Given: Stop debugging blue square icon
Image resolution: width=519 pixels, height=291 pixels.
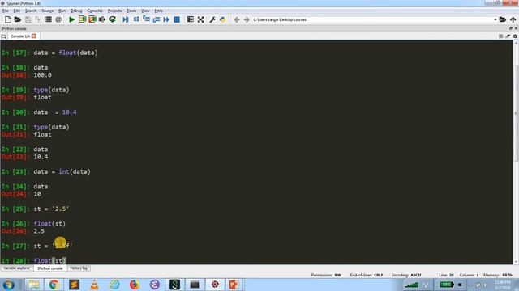Looking at the screenshot, I should tap(177, 19).
